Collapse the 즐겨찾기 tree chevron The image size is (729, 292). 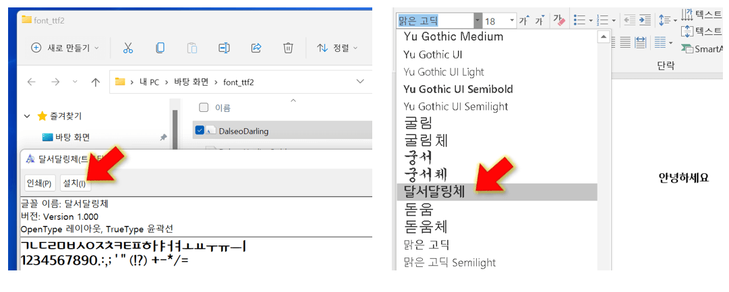(27, 116)
